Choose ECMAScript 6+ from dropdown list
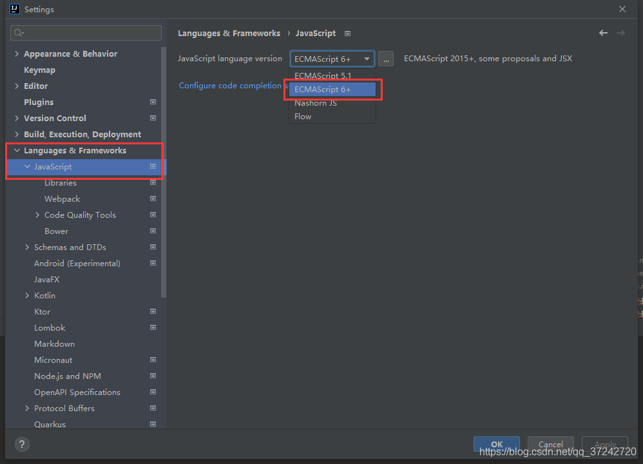The width and height of the screenshot is (643, 464). point(332,90)
